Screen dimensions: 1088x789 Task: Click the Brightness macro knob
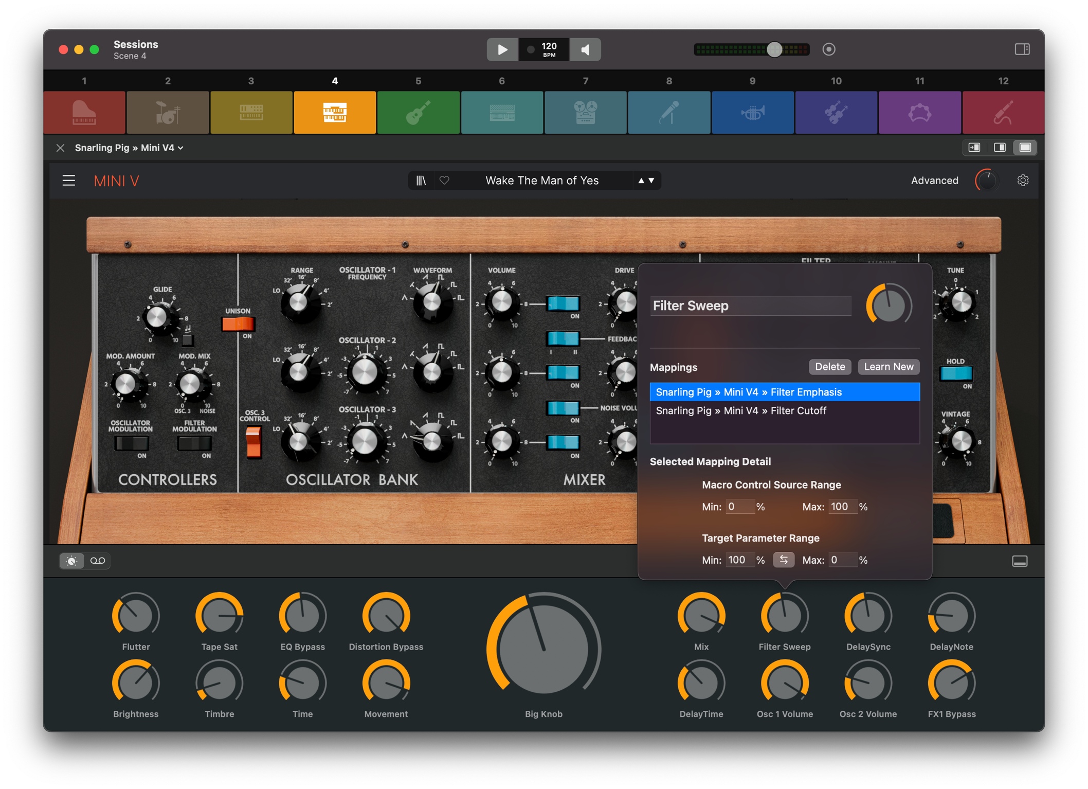tap(136, 684)
